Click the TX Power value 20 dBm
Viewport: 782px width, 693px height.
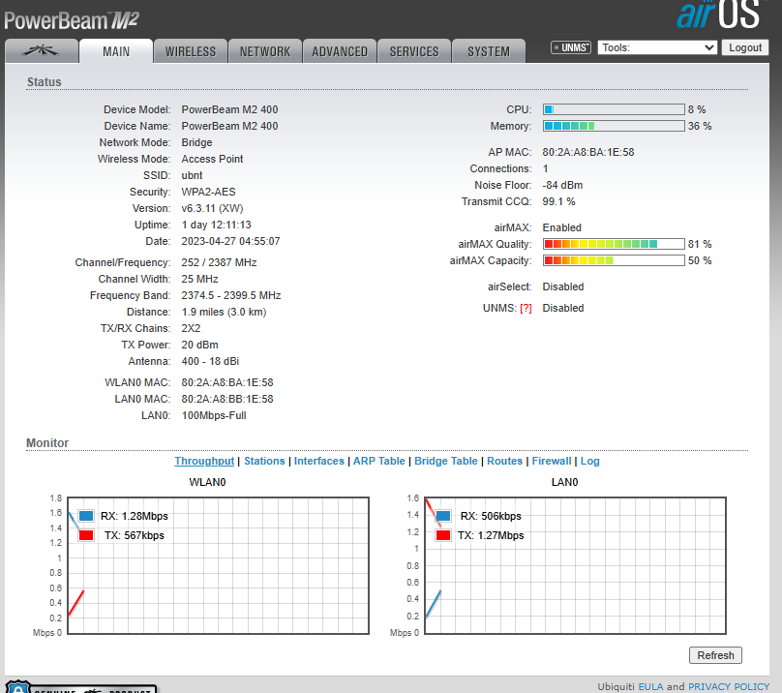(200, 345)
